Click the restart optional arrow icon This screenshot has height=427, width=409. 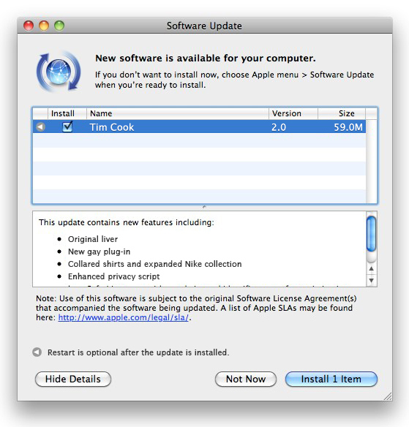click(x=37, y=352)
